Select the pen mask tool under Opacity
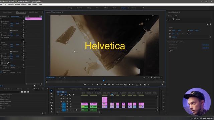Viewport: 214px width, 120px height. point(8,63)
